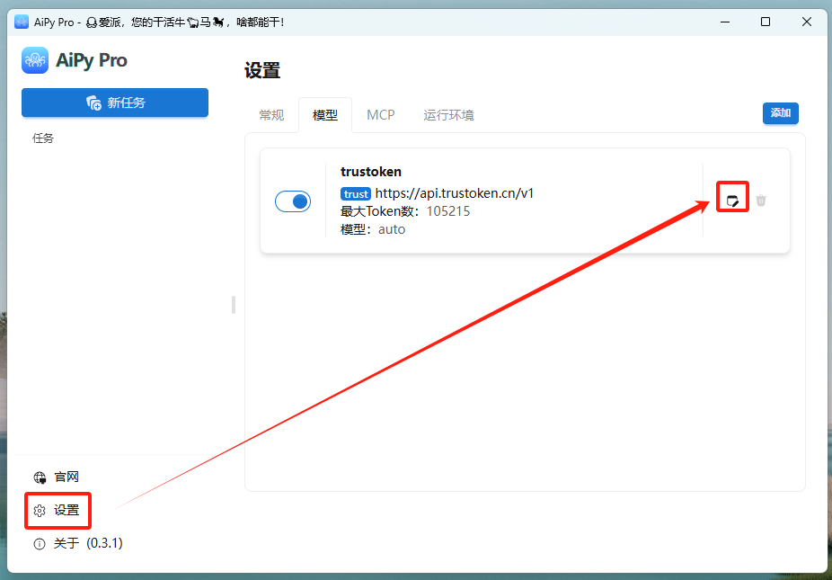The height and width of the screenshot is (580, 832).
Task: Select the 模型 tab
Action: tap(325, 115)
